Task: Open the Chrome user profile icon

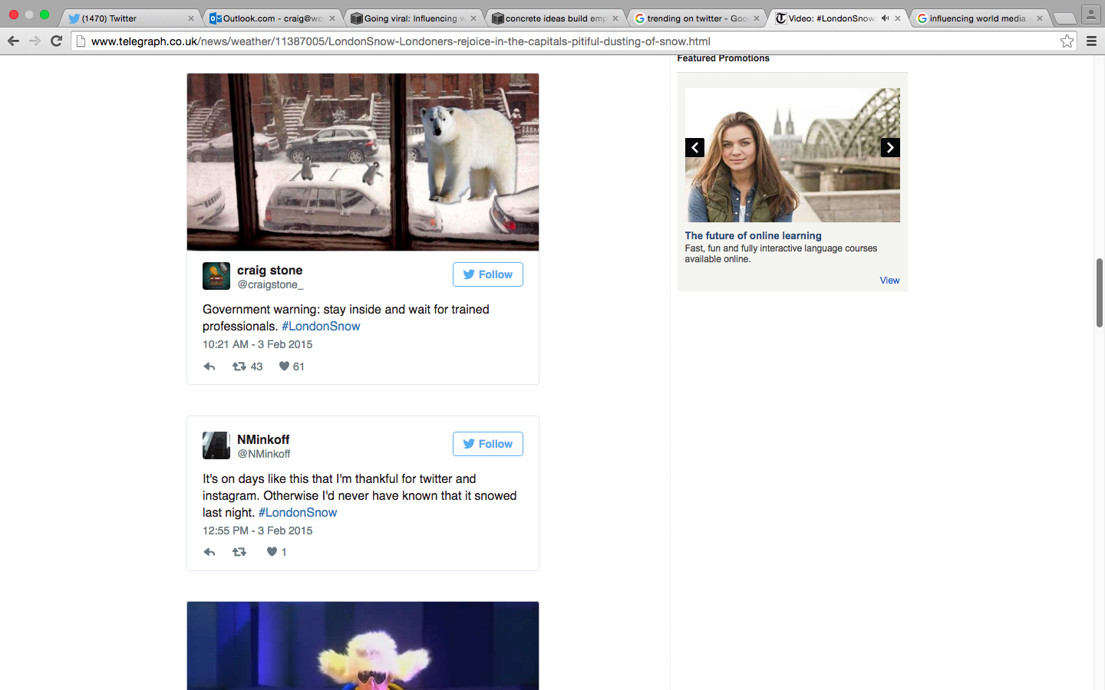Action: (1091, 14)
